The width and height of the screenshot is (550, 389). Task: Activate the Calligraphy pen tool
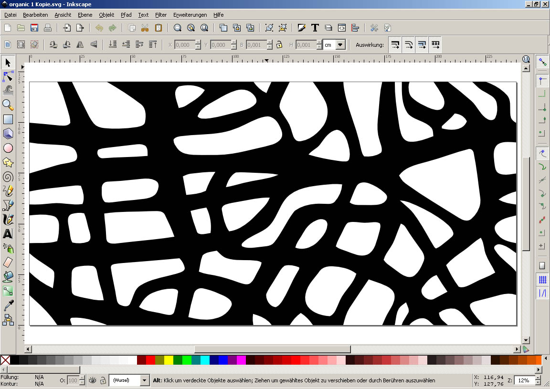click(x=8, y=220)
